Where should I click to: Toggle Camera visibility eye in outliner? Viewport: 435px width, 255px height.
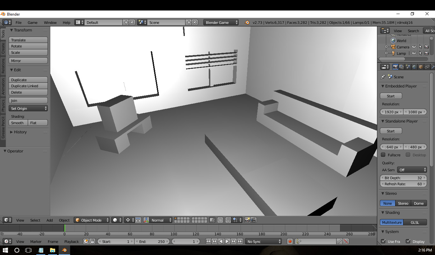pyautogui.click(x=414, y=47)
